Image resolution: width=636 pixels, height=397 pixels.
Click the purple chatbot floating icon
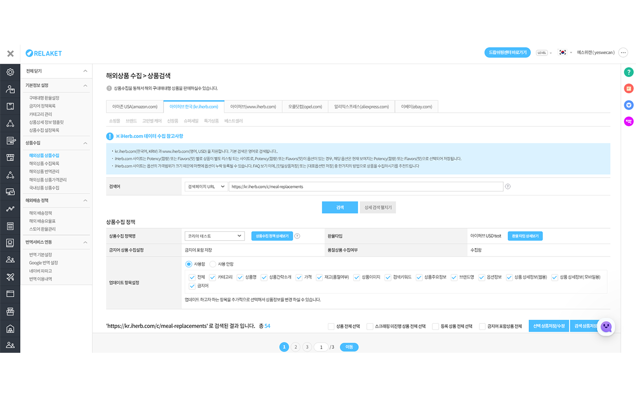606,327
